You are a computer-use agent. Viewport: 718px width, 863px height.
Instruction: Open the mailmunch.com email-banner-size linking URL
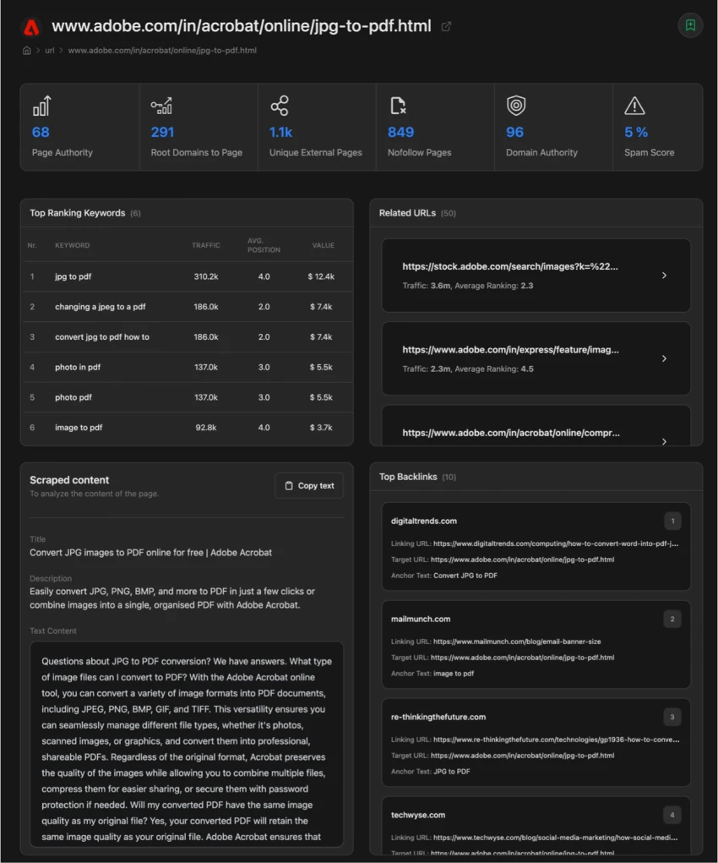tap(517, 642)
